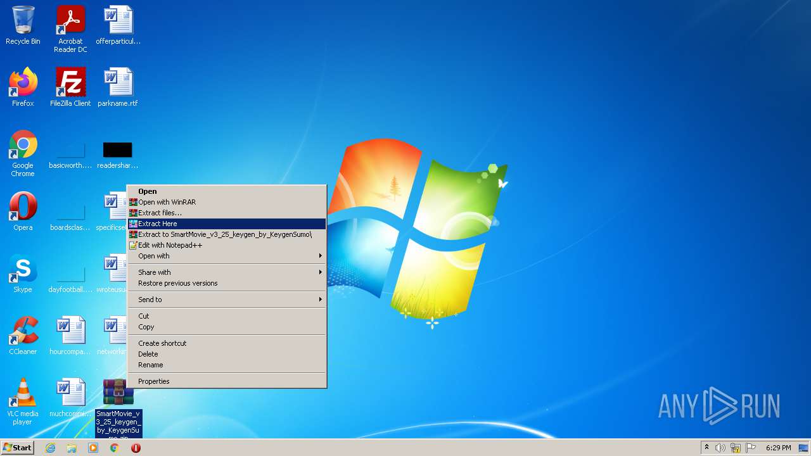Click the Start button
The height and width of the screenshot is (456, 811).
pyautogui.click(x=18, y=448)
